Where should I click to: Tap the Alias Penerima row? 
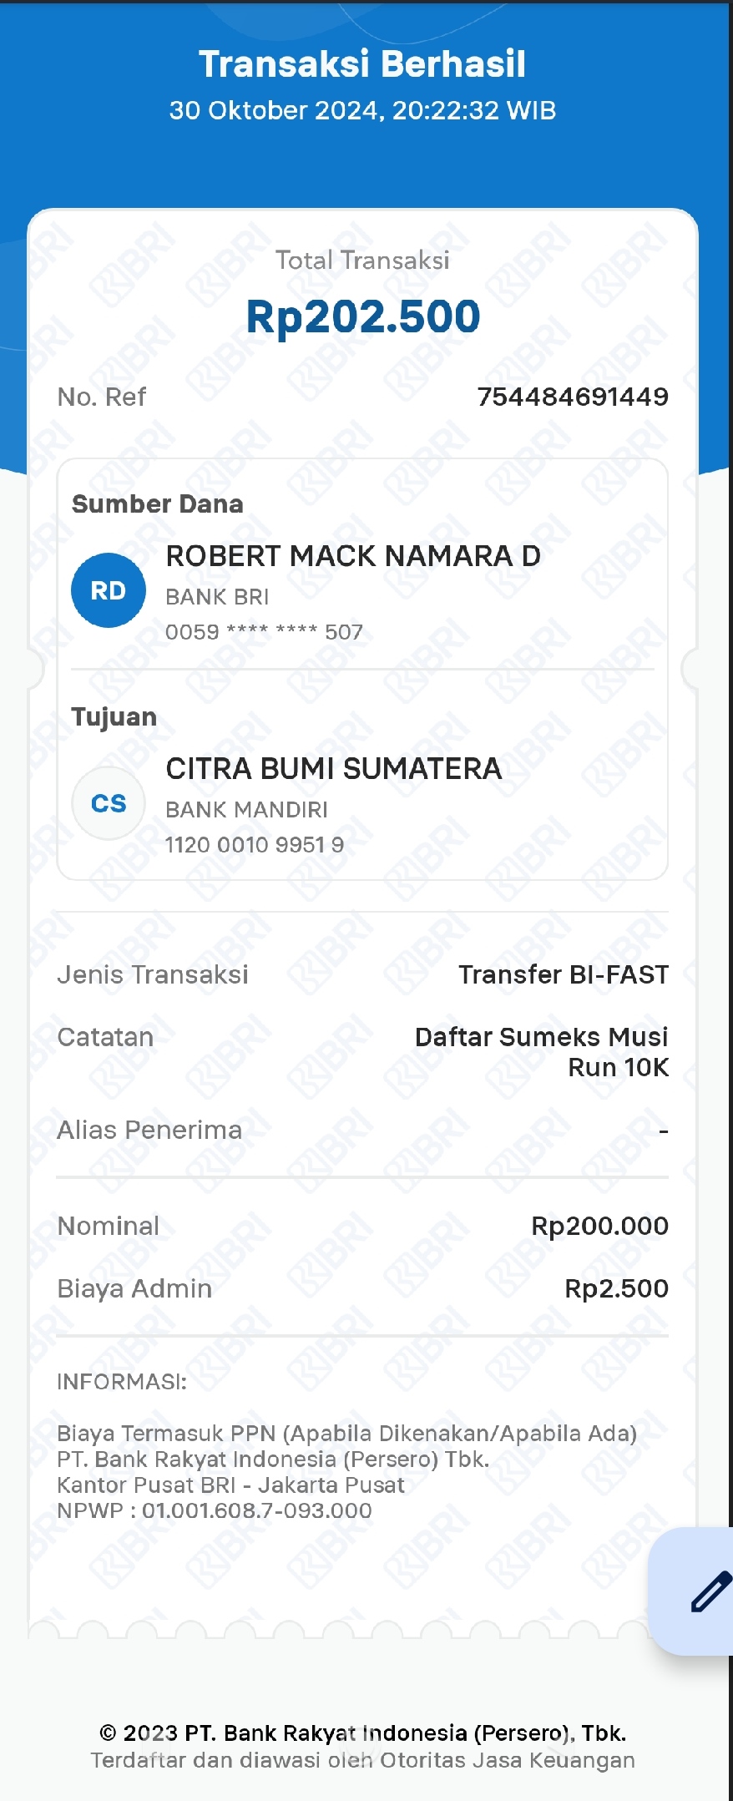362,1130
